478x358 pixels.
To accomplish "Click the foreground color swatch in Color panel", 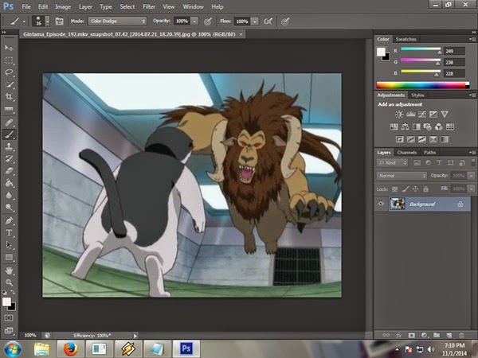I will [x=381, y=52].
